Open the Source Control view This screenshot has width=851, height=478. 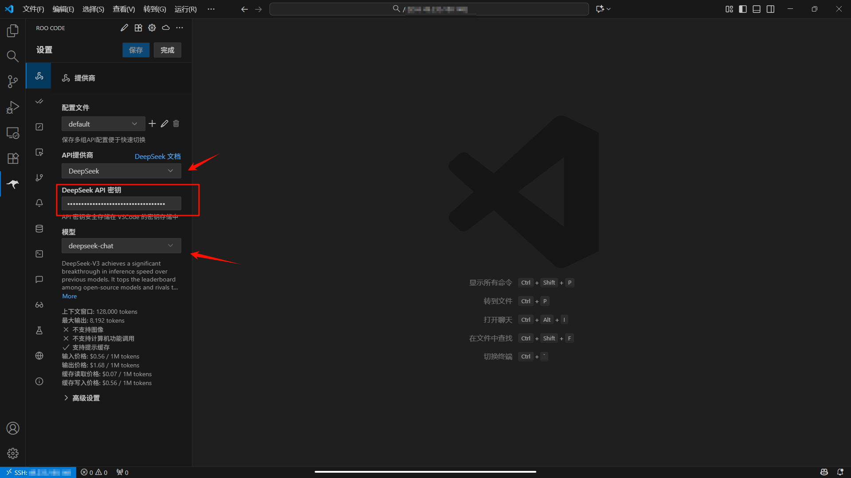[x=13, y=81]
